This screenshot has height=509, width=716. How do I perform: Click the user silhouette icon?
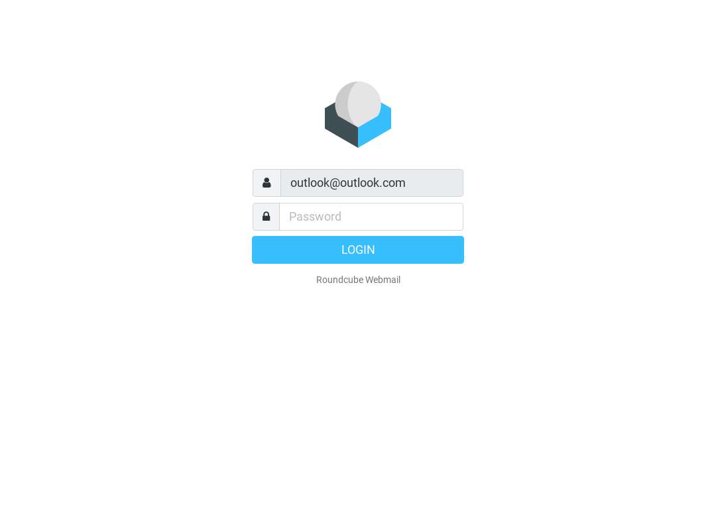(x=267, y=183)
